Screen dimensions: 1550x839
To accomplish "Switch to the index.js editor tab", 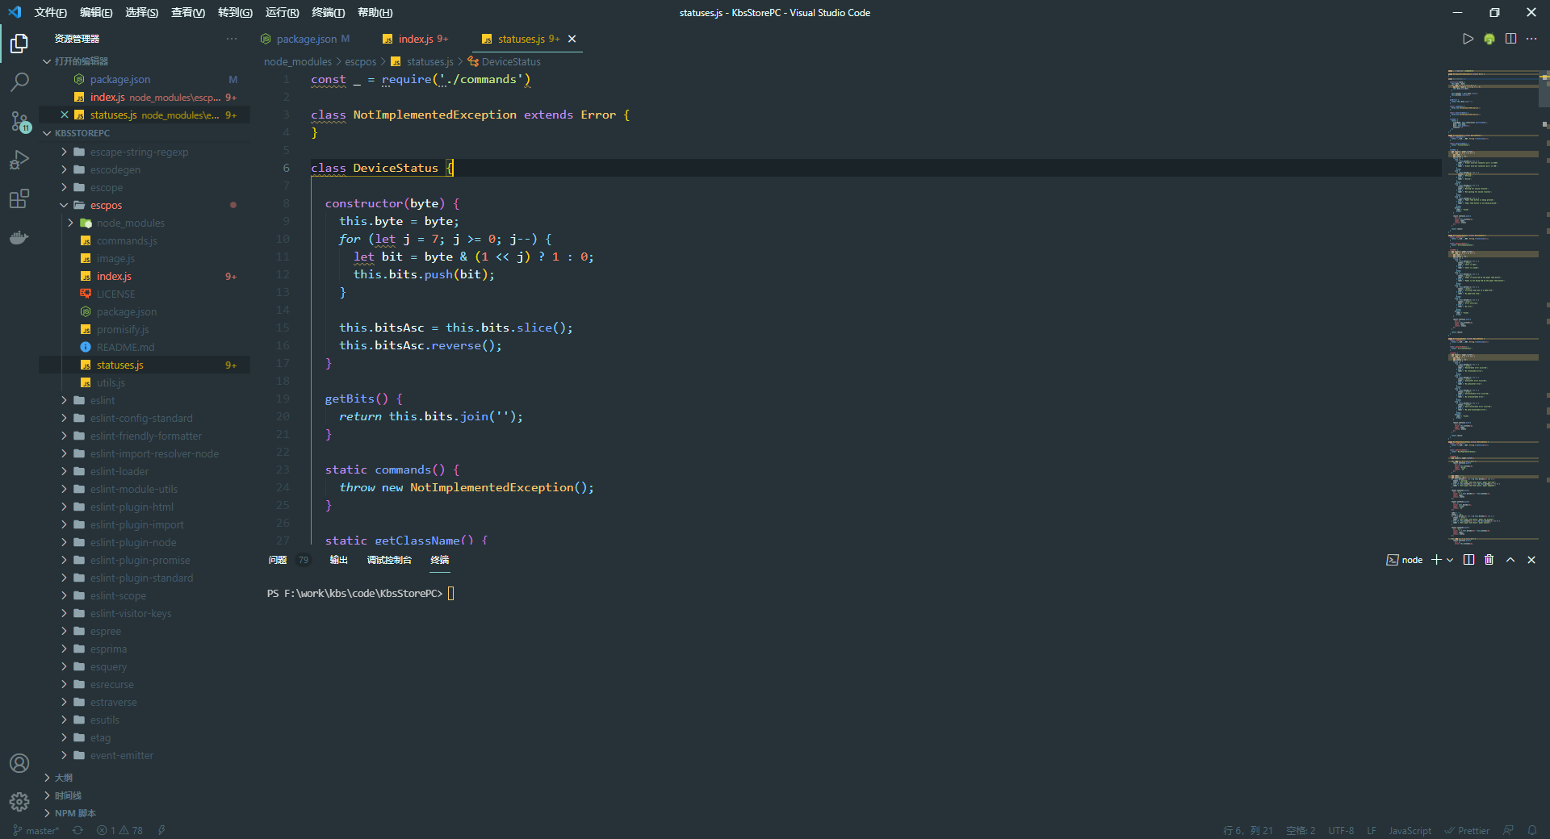I will pyautogui.click(x=416, y=39).
